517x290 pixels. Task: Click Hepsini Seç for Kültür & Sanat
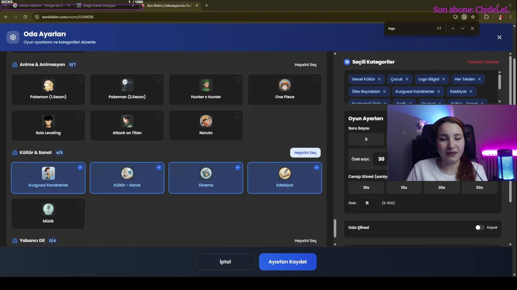pyautogui.click(x=305, y=153)
